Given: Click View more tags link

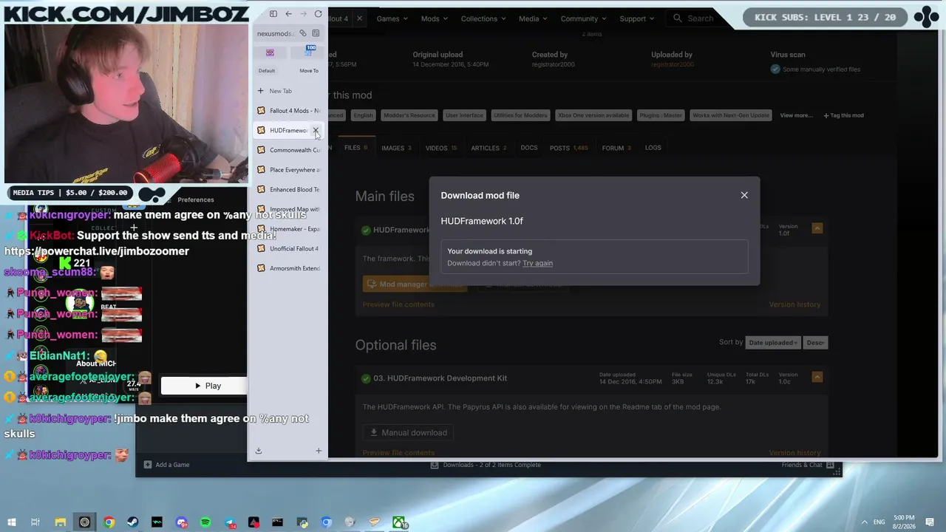Looking at the screenshot, I should coord(796,115).
